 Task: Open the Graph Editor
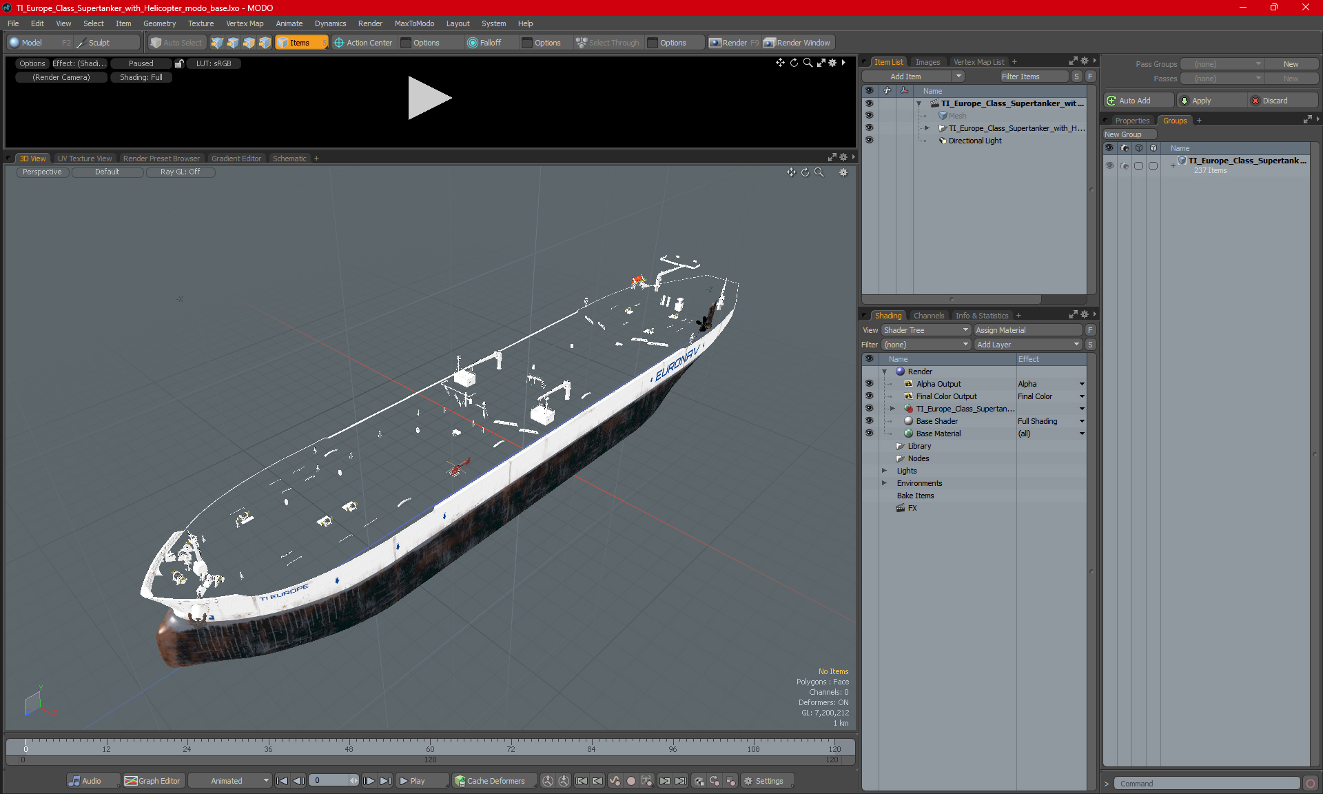pyautogui.click(x=152, y=781)
